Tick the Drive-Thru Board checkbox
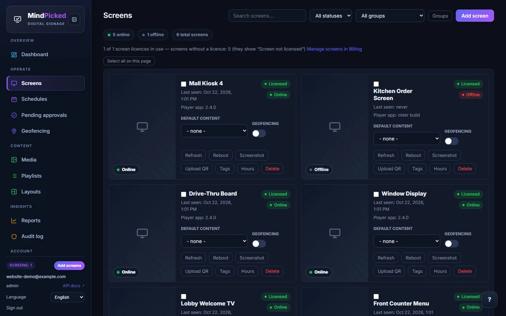 183,194
